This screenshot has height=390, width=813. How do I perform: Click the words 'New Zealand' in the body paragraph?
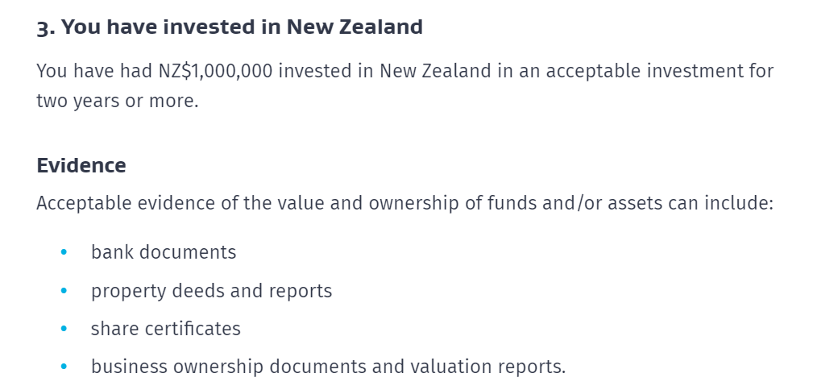point(436,71)
